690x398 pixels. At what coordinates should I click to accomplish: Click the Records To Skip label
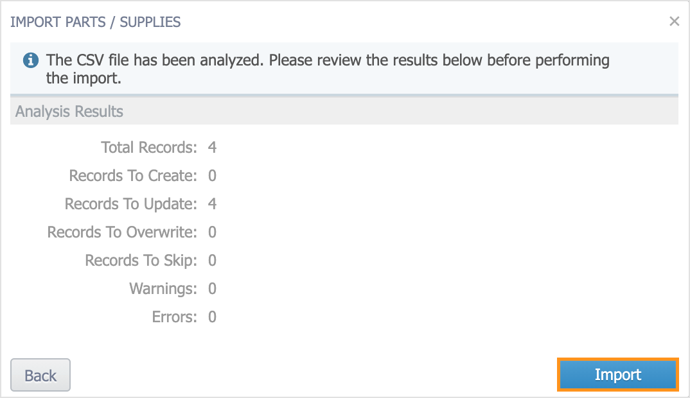click(141, 261)
